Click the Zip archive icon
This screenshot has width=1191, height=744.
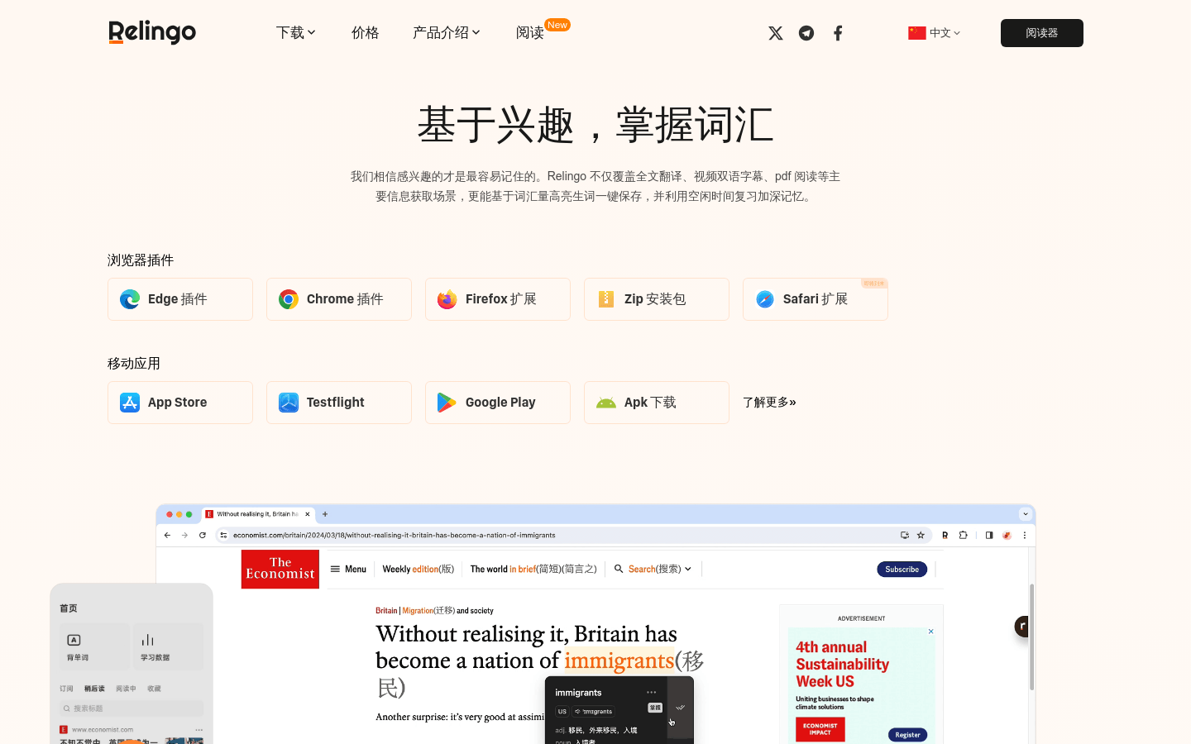(606, 299)
